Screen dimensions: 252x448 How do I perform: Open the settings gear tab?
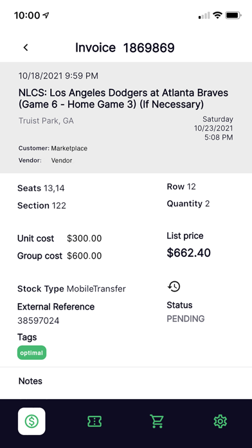[x=221, y=421]
